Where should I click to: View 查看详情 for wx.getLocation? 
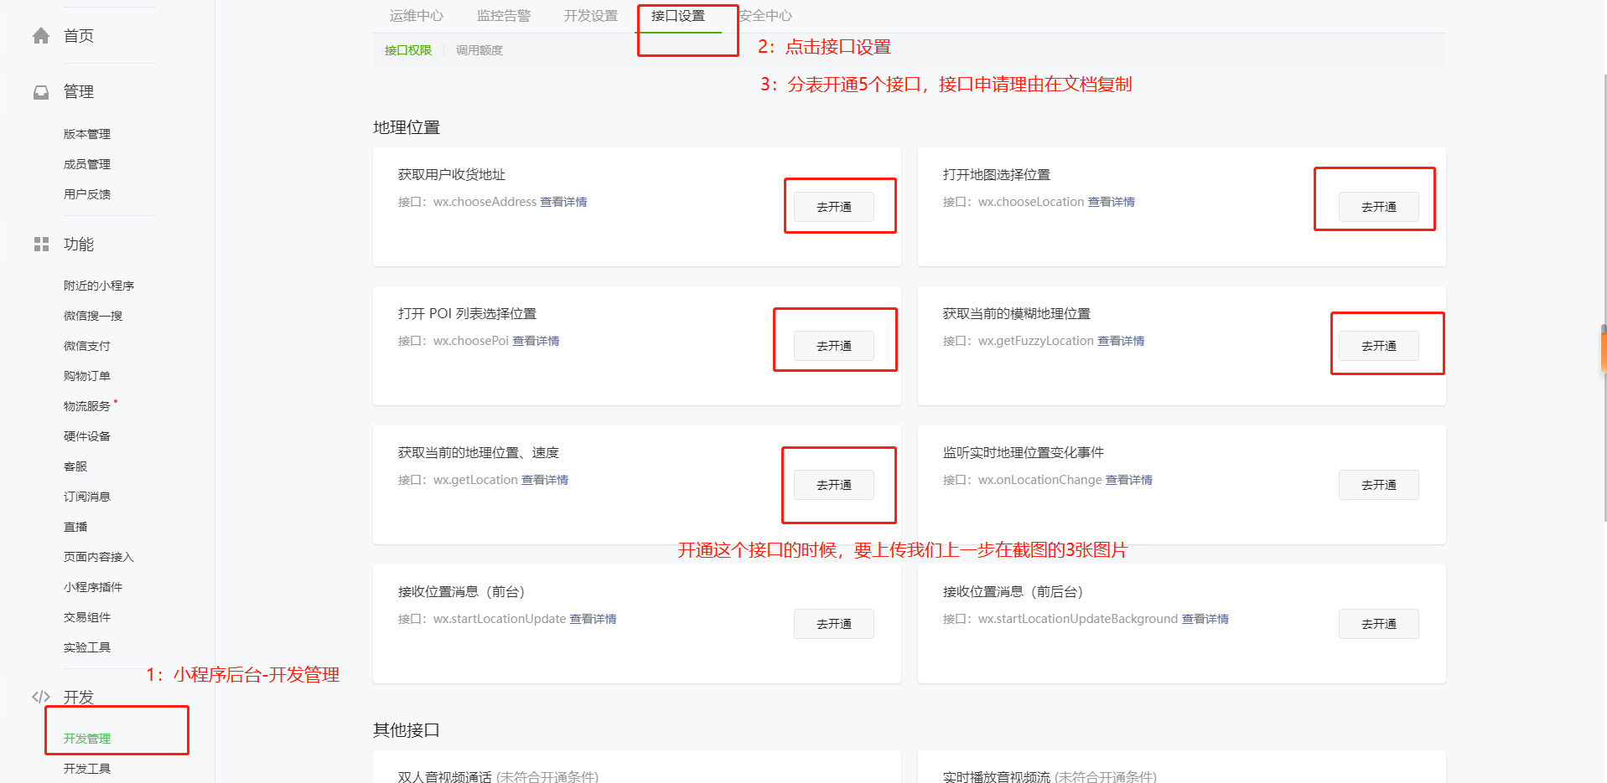coord(545,480)
